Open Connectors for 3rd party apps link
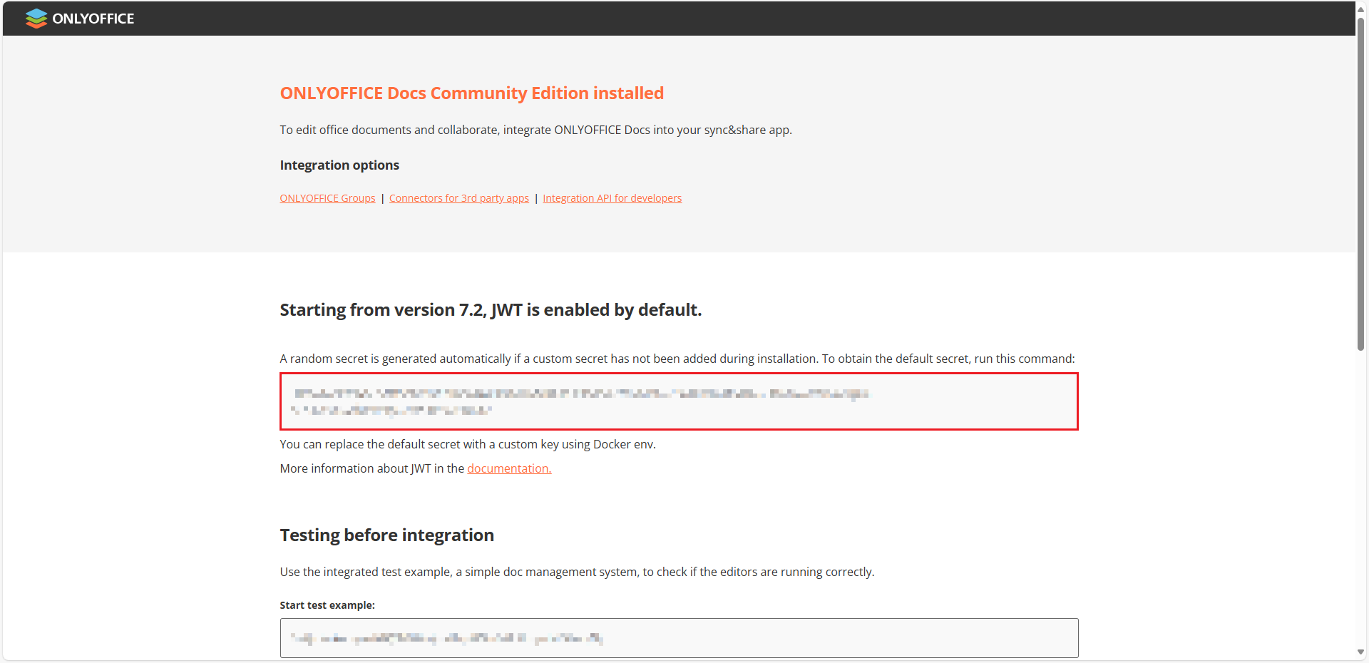The width and height of the screenshot is (1369, 663). point(458,198)
